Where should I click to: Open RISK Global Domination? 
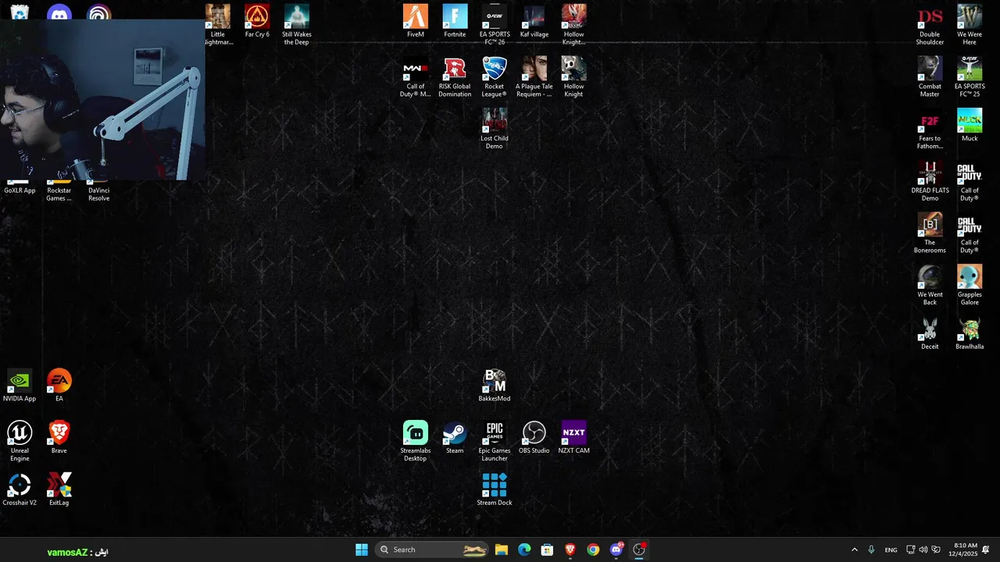click(x=455, y=77)
